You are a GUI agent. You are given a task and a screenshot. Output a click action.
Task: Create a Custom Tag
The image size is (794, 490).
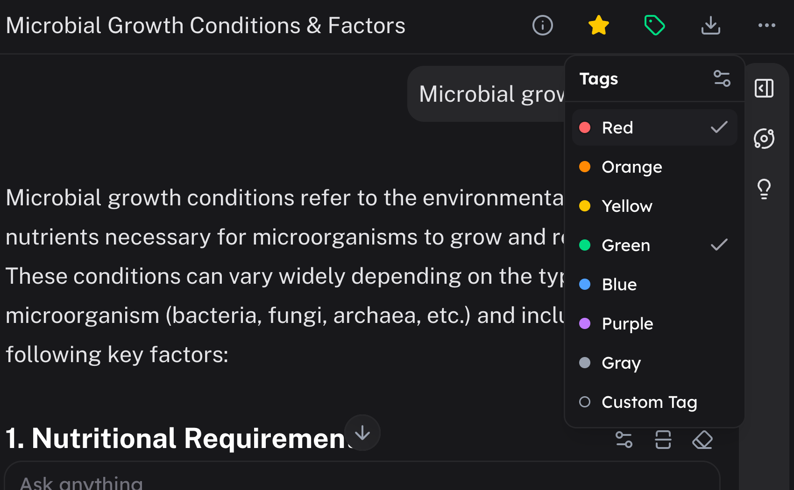pyautogui.click(x=649, y=402)
